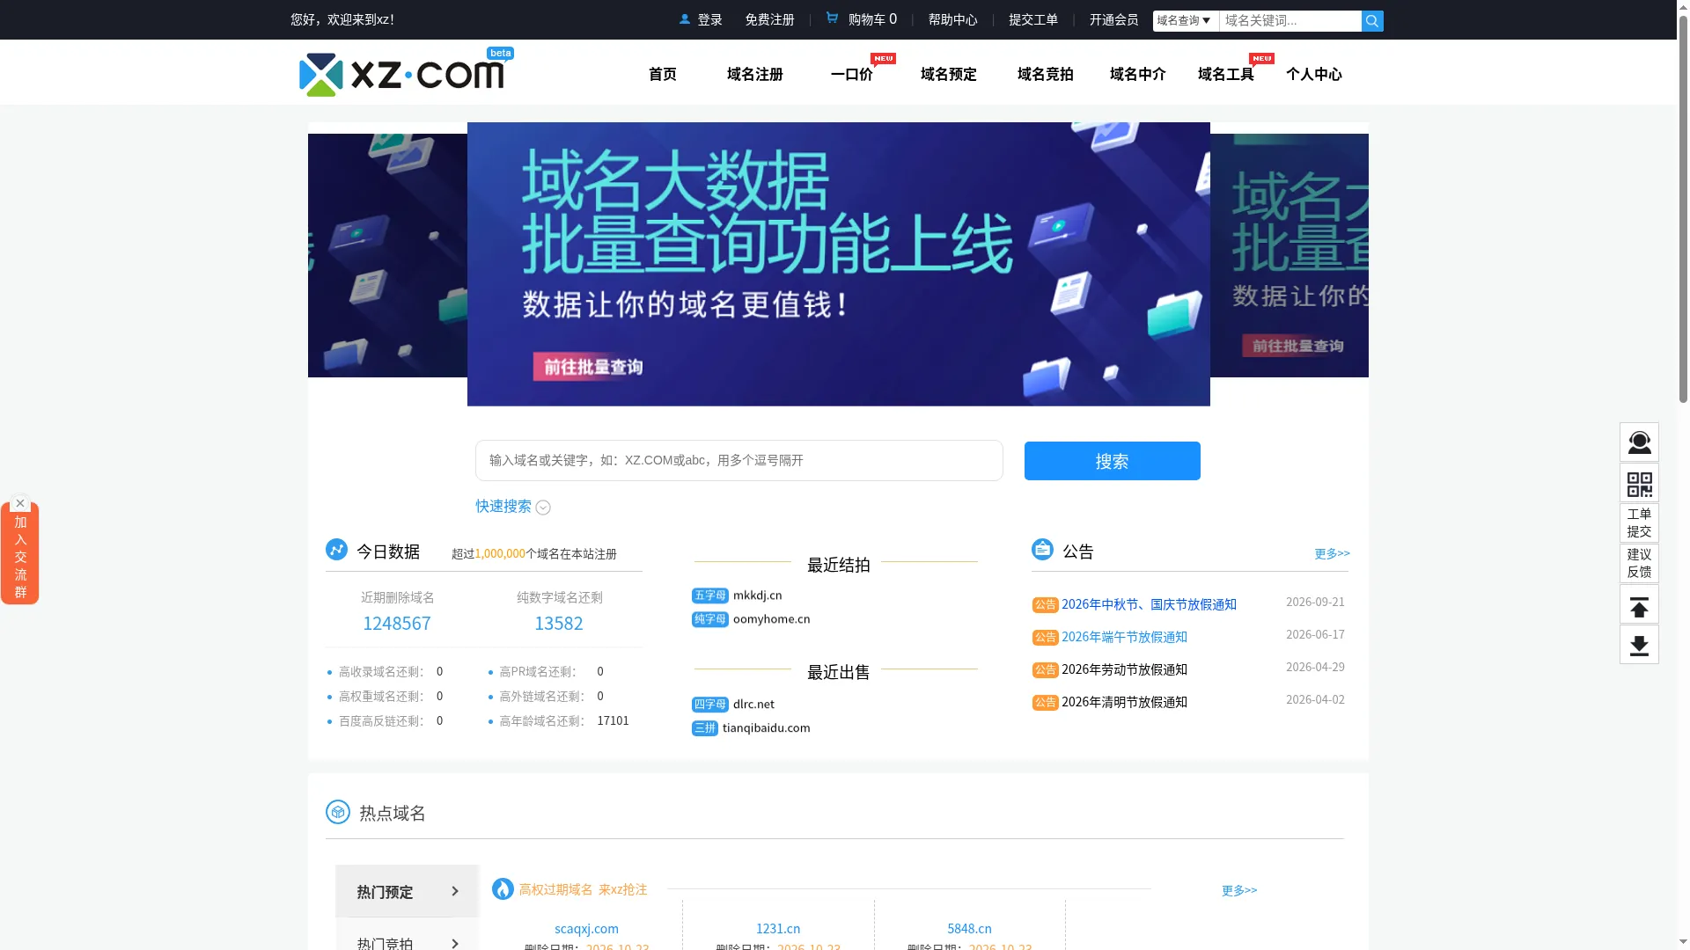Click the 工单提交 side button
1690x950 pixels.
coord(1639,523)
